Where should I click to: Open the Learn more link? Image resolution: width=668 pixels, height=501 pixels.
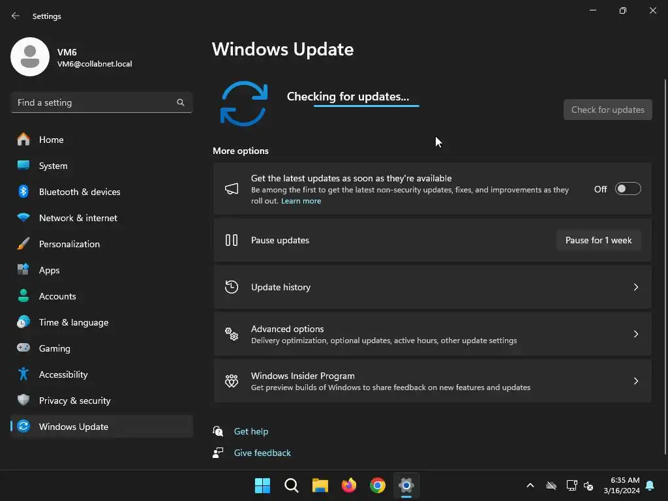coord(301,201)
